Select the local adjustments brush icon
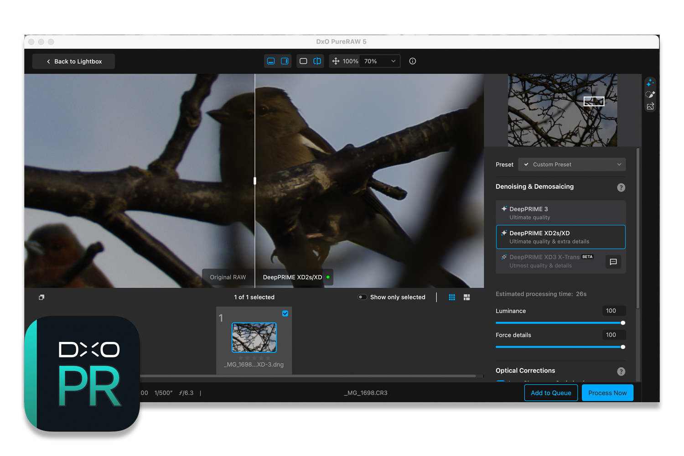 click(650, 95)
